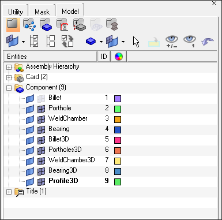Image resolution: width=222 pixels, height=220 pixels.
Task: Switch to the Mask tab
Action: (42, 12)
